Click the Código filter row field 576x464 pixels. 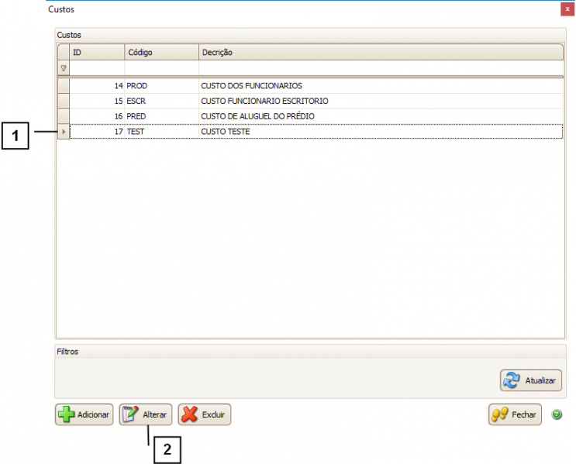pyautogui.click(x=161, y=68)
